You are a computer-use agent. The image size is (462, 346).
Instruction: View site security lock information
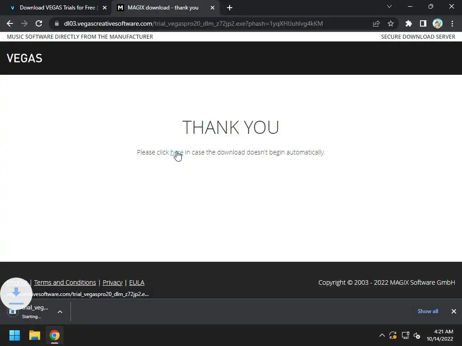click(57, 23)
